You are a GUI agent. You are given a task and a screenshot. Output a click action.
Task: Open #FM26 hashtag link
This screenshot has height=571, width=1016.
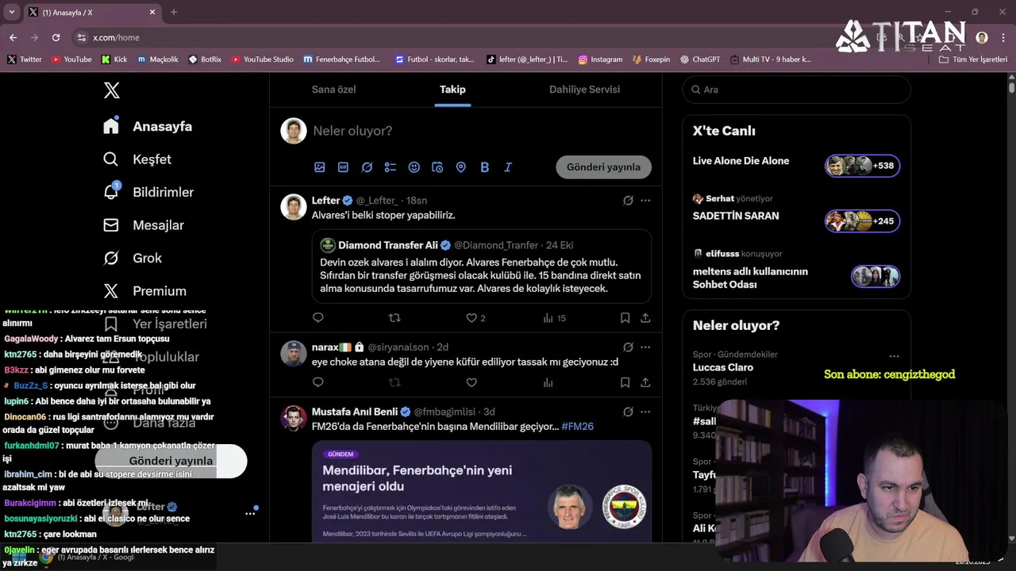coord(577,427)
